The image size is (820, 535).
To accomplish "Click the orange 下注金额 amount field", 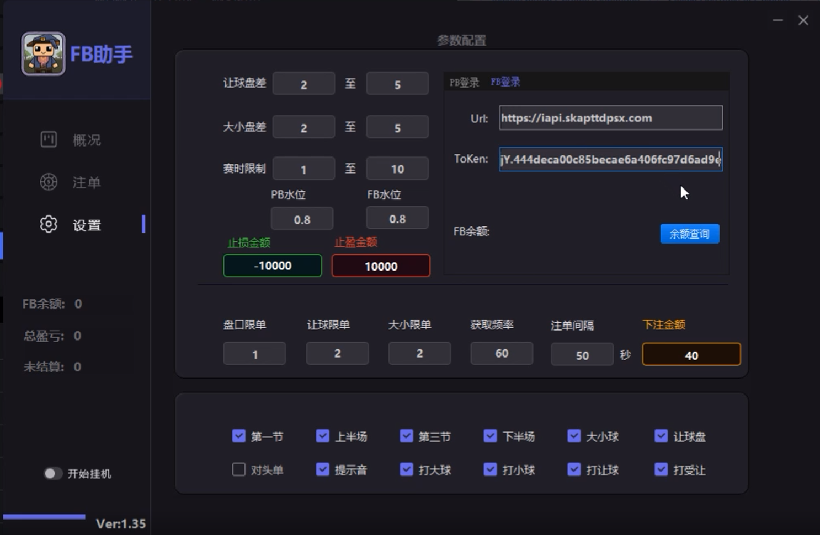I will [x=691, y=355].
